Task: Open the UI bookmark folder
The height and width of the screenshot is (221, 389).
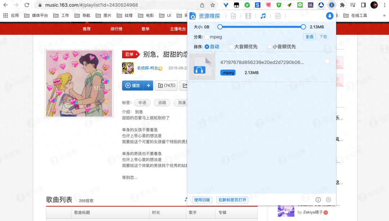Action: [165, 16]
